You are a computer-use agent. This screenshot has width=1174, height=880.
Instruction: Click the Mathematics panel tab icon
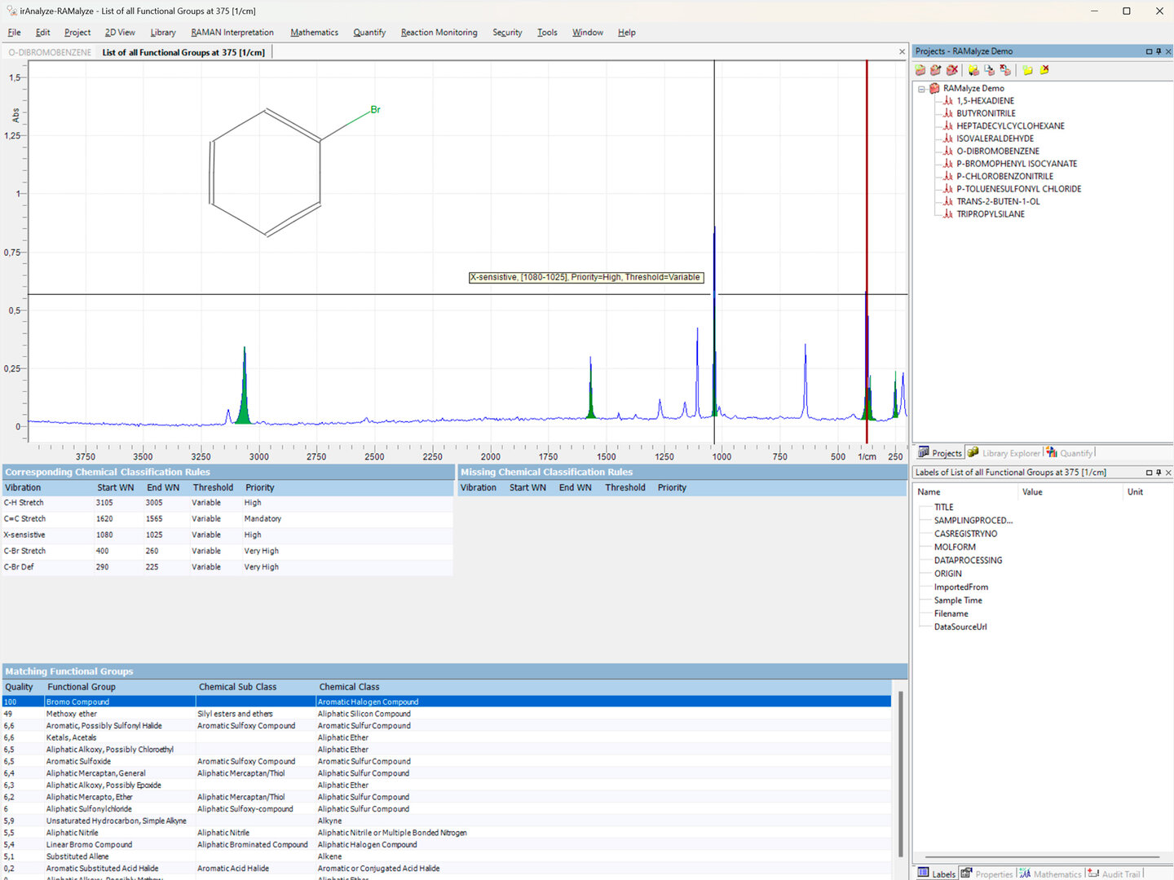coord(1025,873)
